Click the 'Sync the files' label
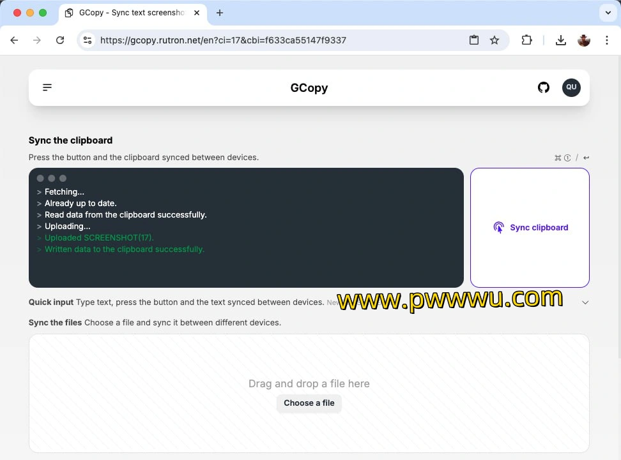 point(55,322)
